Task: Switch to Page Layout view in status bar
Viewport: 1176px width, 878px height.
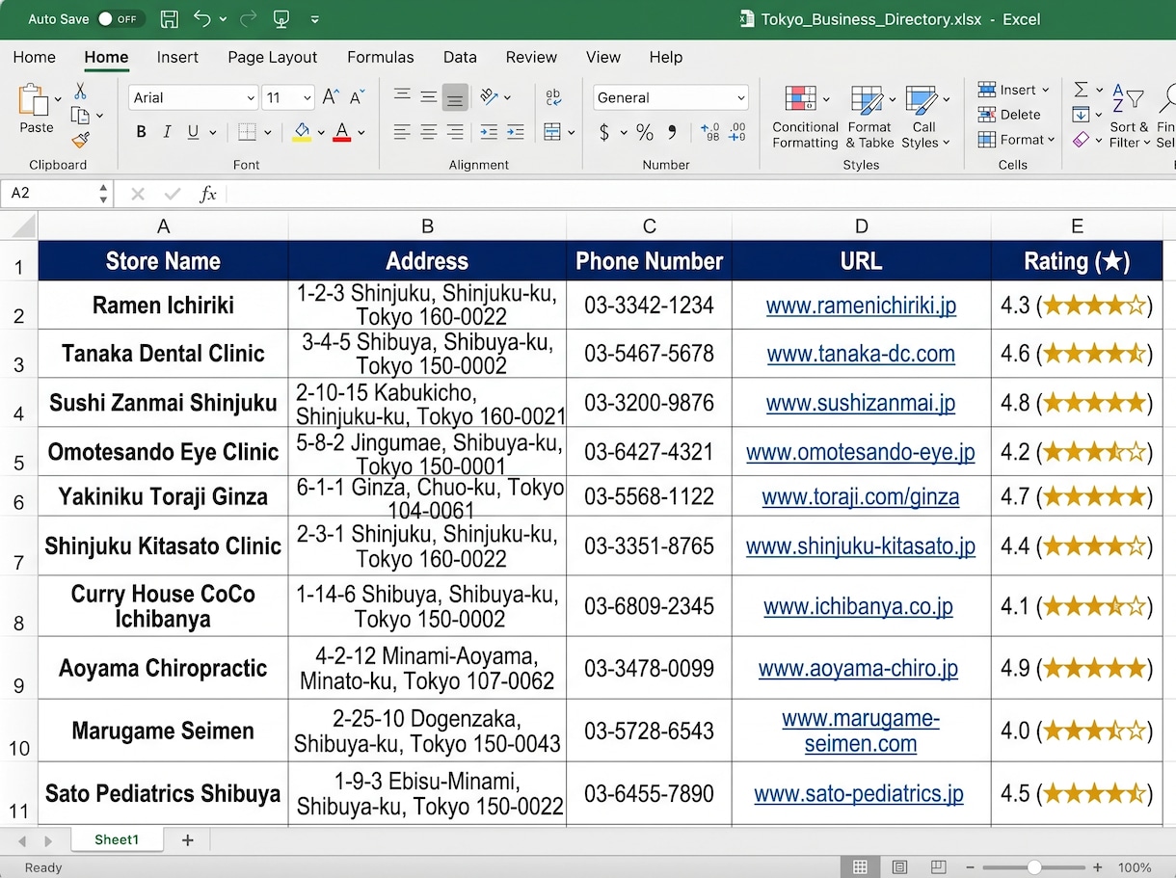Action: point(899,867)
